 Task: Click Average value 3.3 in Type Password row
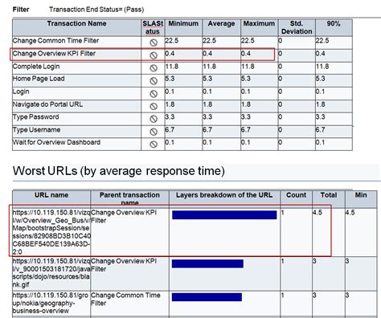click(207, 117)
